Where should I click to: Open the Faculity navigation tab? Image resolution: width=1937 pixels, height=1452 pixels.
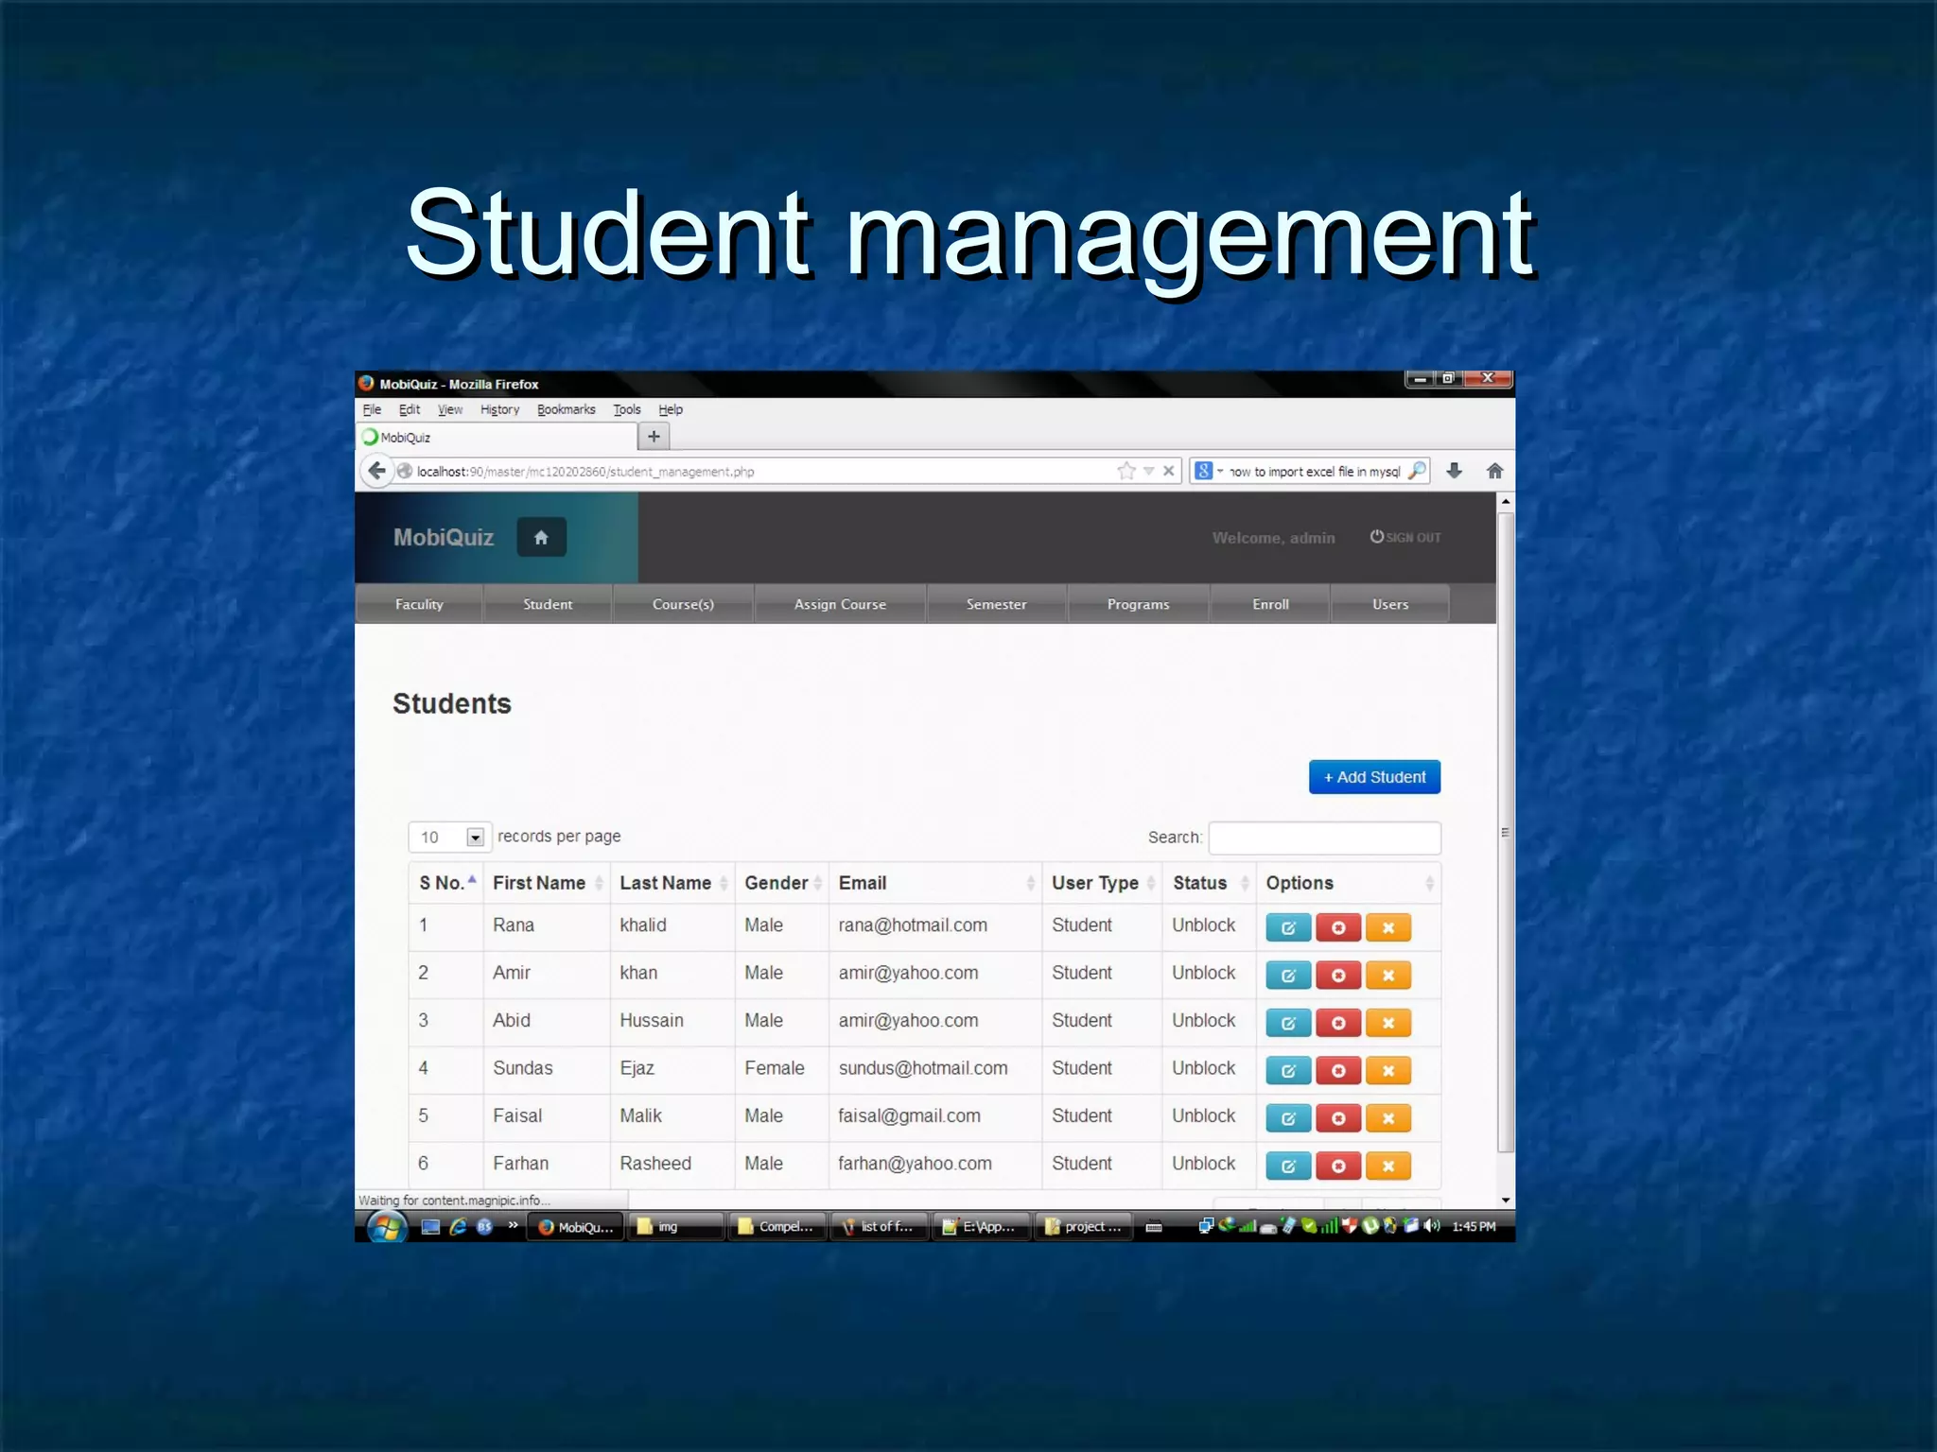tap(419, 604)
